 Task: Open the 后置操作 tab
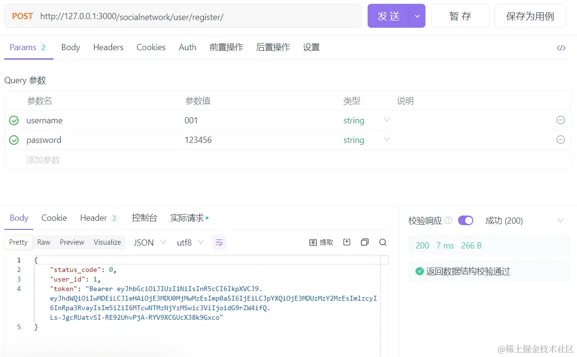[273, 47]
